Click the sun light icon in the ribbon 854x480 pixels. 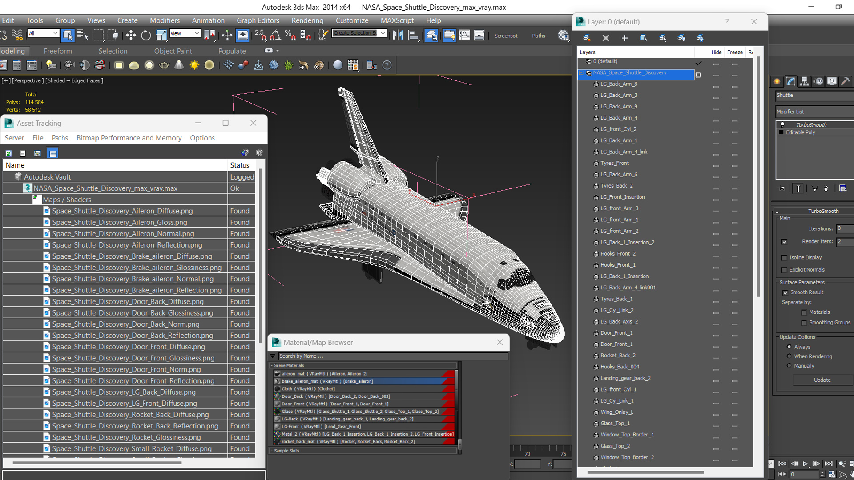click(194, 65)
